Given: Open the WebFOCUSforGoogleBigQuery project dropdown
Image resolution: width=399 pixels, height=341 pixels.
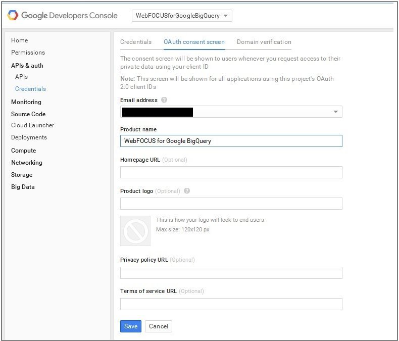Looking at the screenshot, I should tap(182, 16).
